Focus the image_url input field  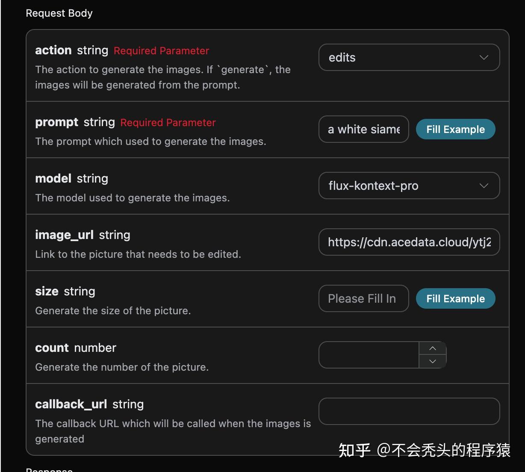coord(409,242)
